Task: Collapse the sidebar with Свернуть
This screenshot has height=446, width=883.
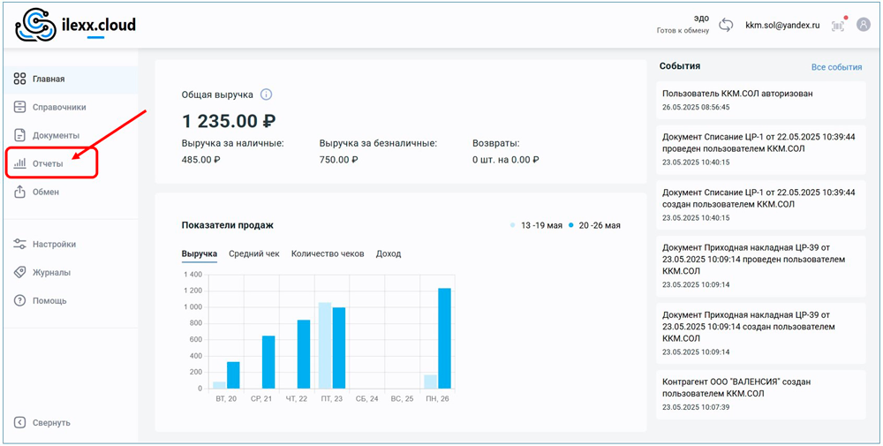Action: pyautogui.click(x=50, y=422)
